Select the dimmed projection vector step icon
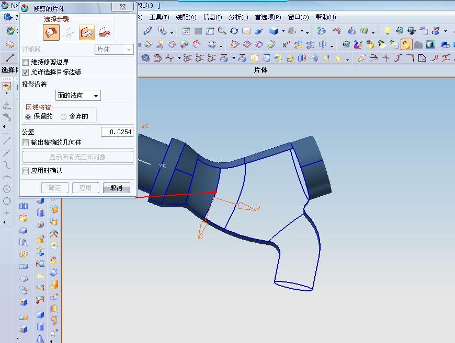 tap(69, 32)
